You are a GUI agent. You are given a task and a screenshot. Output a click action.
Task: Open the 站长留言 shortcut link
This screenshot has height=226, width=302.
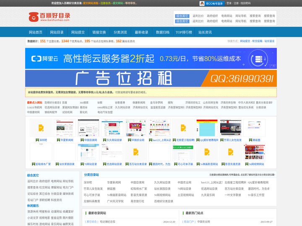[x=269, y=41]
